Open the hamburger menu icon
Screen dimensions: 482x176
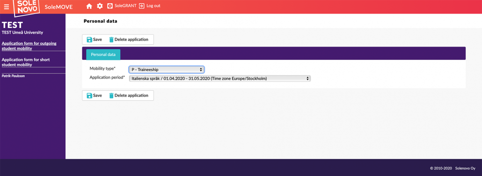[7, 7]
